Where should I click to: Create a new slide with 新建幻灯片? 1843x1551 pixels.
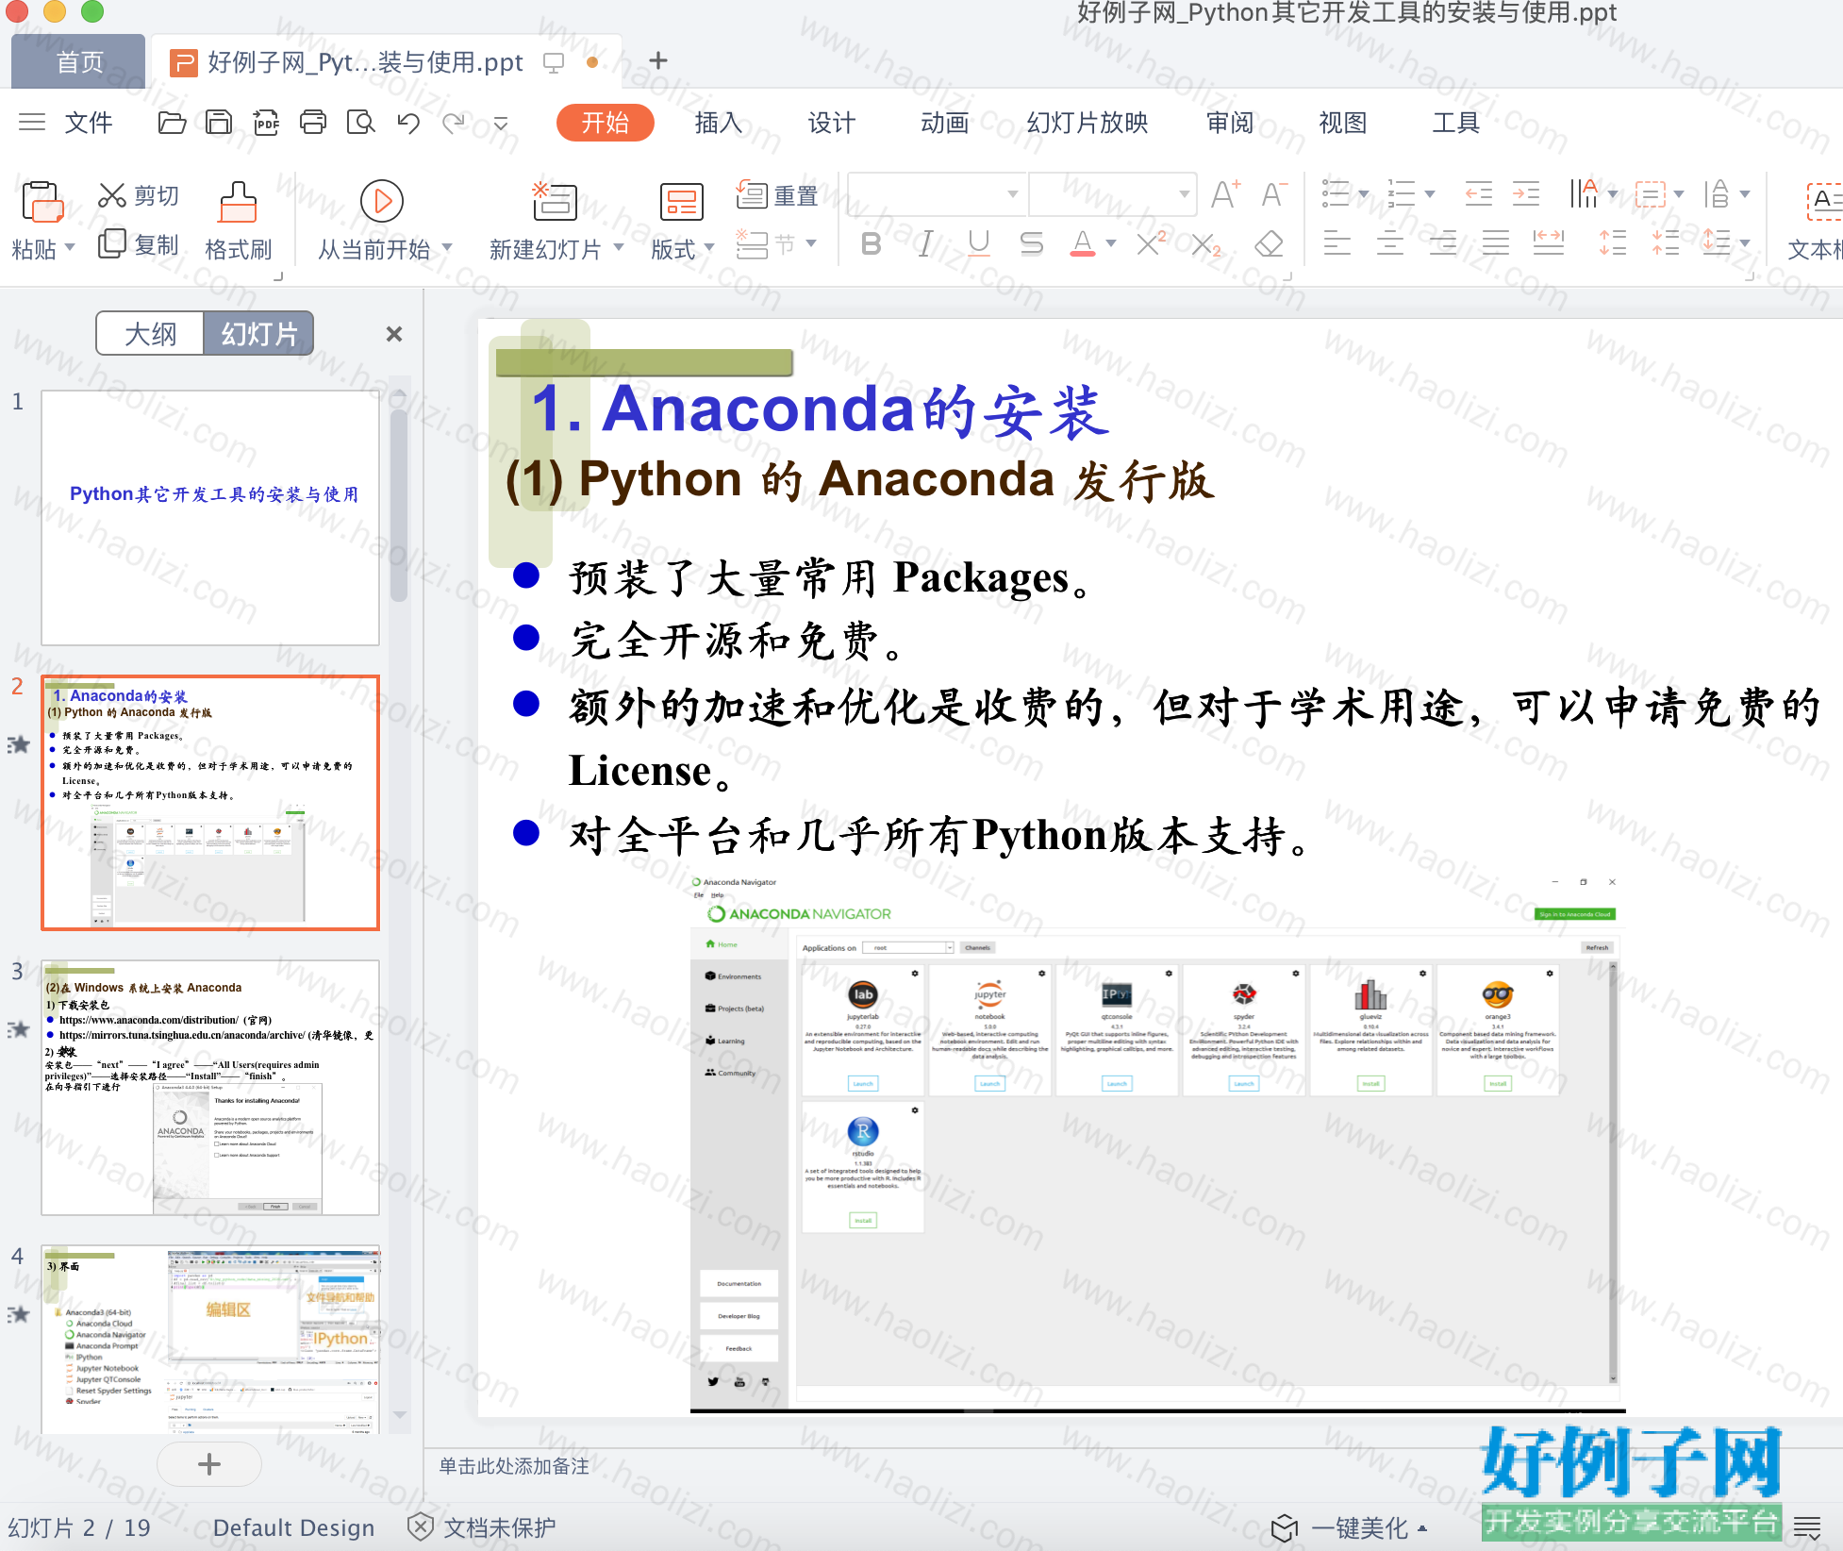click(554, 202)
